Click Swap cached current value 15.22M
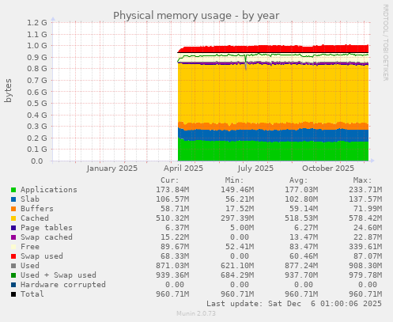 (175, 237)
